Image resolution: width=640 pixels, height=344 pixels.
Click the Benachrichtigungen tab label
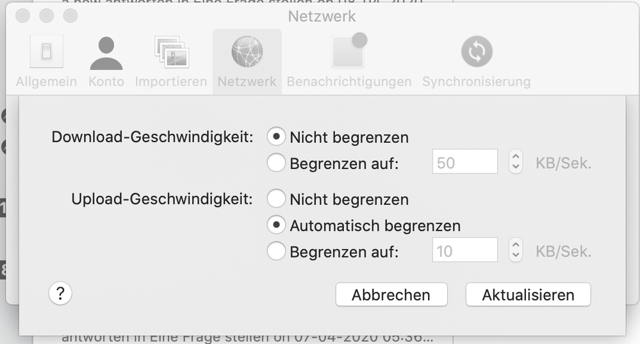(349, 82)
